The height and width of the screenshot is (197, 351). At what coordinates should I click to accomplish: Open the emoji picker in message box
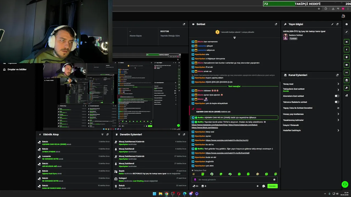tap(274, 179)
